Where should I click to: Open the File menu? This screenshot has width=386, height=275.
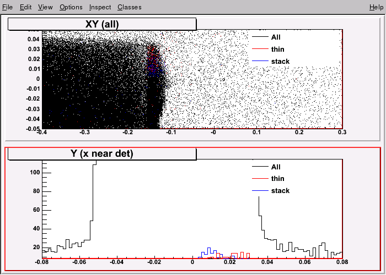7,7
